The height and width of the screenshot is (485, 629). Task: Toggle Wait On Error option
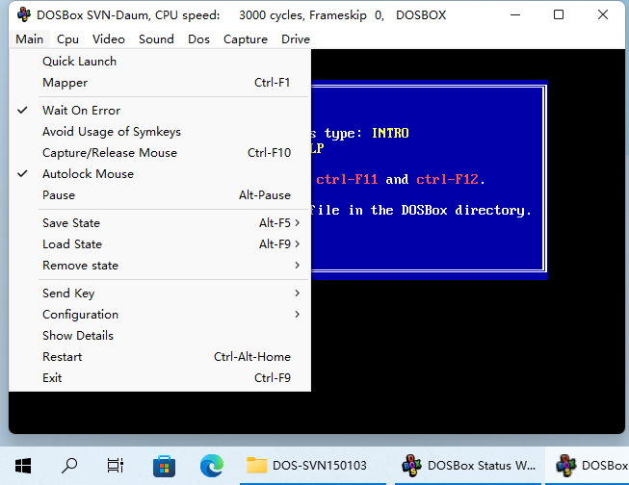tap(160, 111)
